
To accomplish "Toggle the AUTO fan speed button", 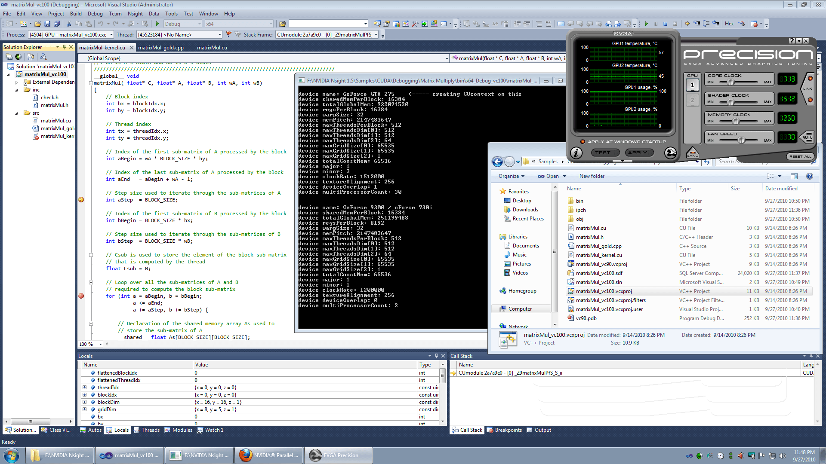I will (x=807, y=137).
